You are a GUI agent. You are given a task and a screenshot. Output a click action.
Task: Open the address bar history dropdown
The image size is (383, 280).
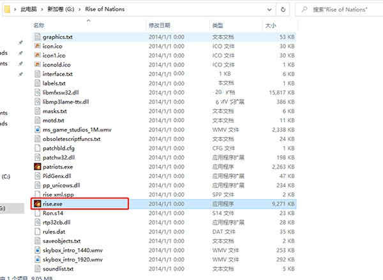[x=269, y=10]
